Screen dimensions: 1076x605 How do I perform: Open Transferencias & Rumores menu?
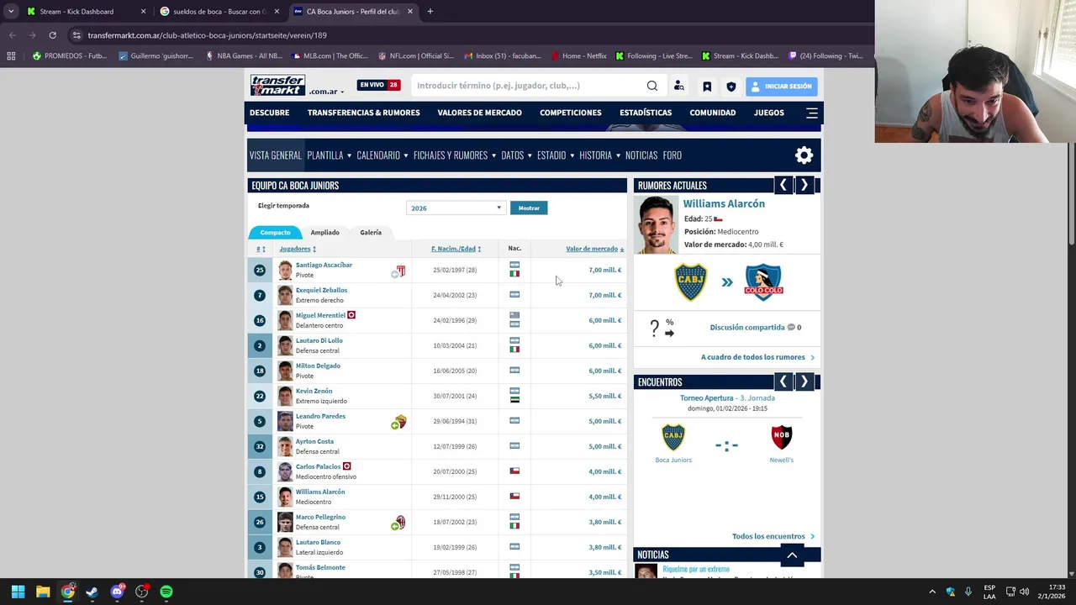click(363, 113)
